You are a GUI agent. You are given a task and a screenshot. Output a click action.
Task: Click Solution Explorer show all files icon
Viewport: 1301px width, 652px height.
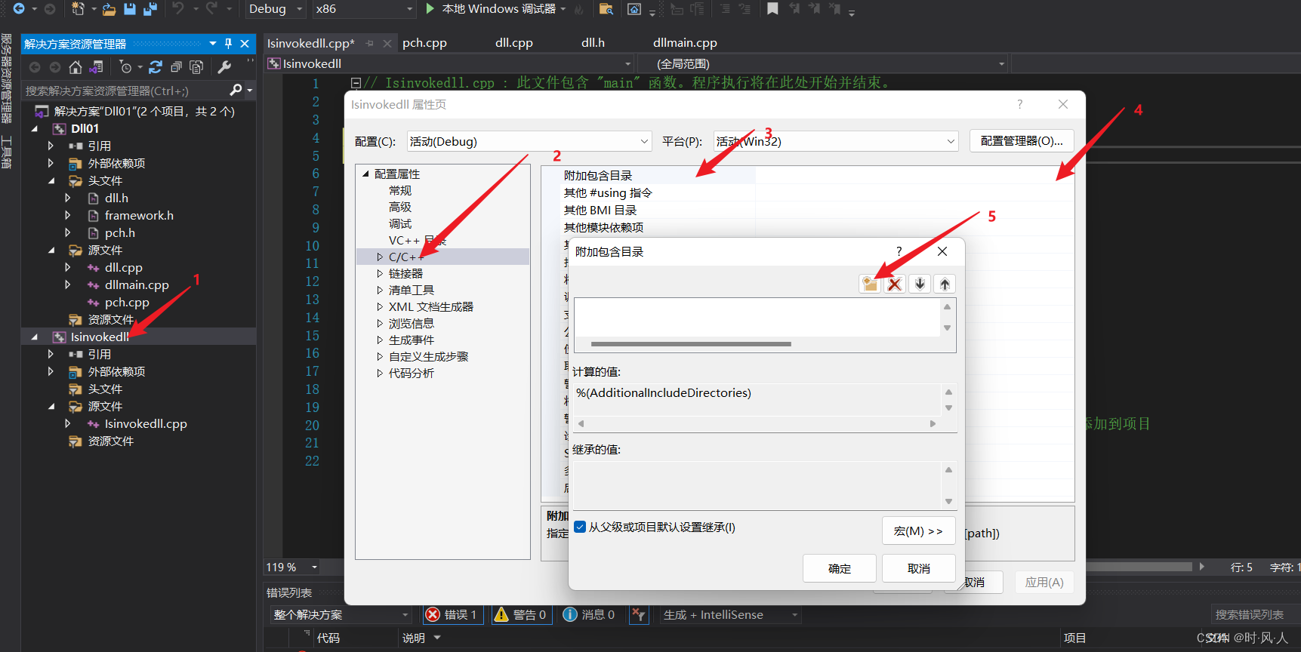[x=196, y=67]
